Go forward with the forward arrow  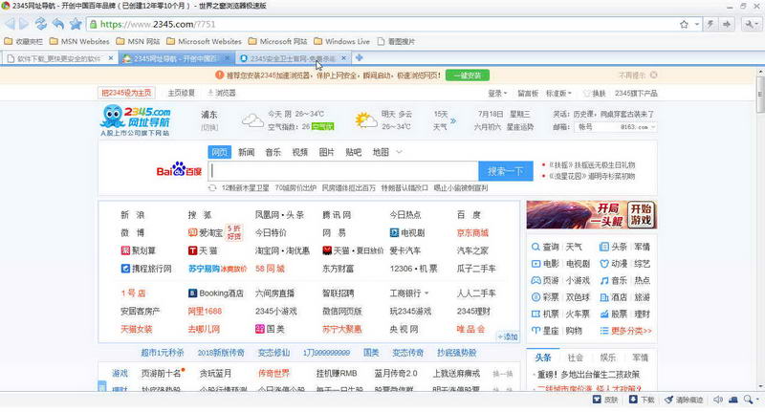(x=24, y=24)
